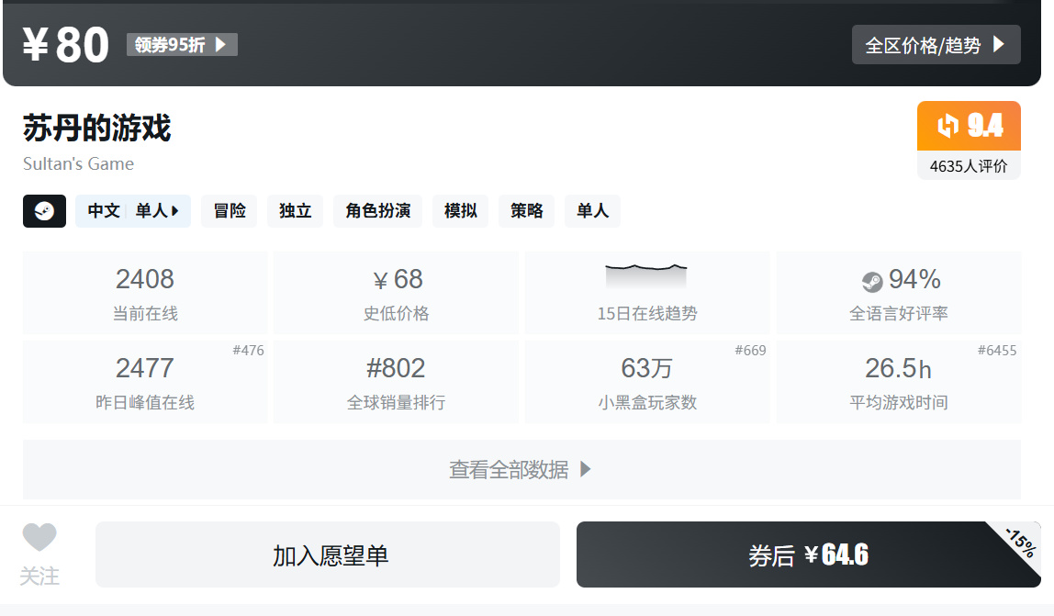Click the #802 全球销量排行 stat card
1054x616 pixels.
tap(396, 382)
